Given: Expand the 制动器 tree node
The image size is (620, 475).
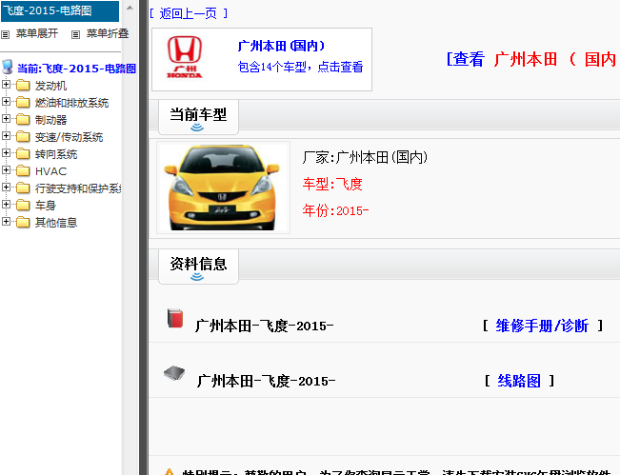Looking at the screenshot, I should [6, 118].
